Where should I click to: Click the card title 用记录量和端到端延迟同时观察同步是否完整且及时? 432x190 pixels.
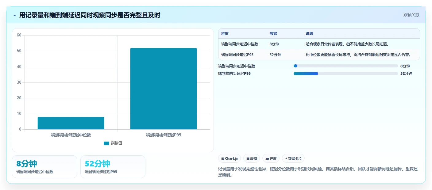(x=90, y=15)
